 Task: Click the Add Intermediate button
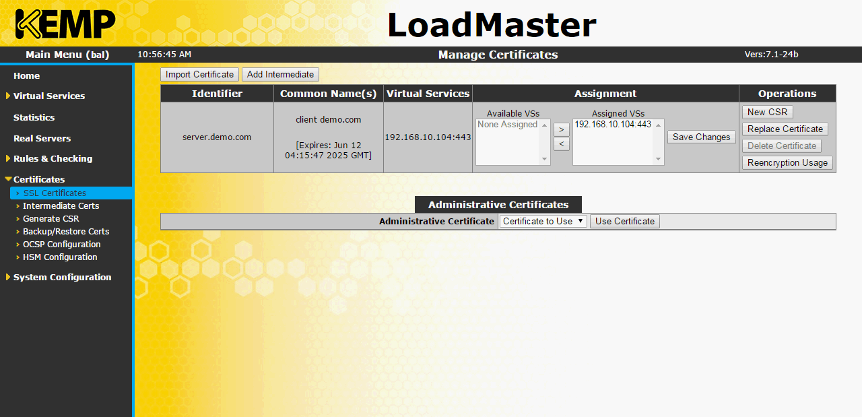[280, 75]
